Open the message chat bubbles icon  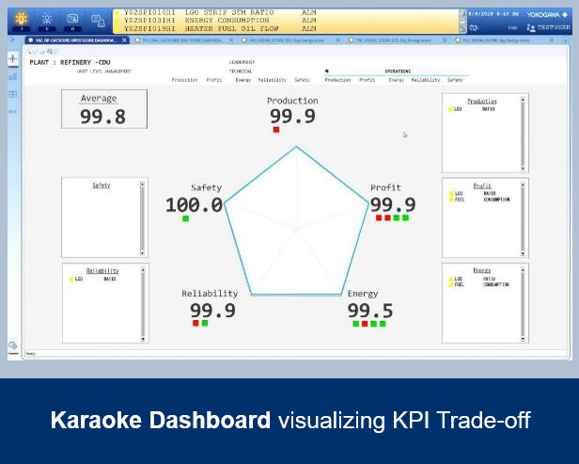pos(98,21)
